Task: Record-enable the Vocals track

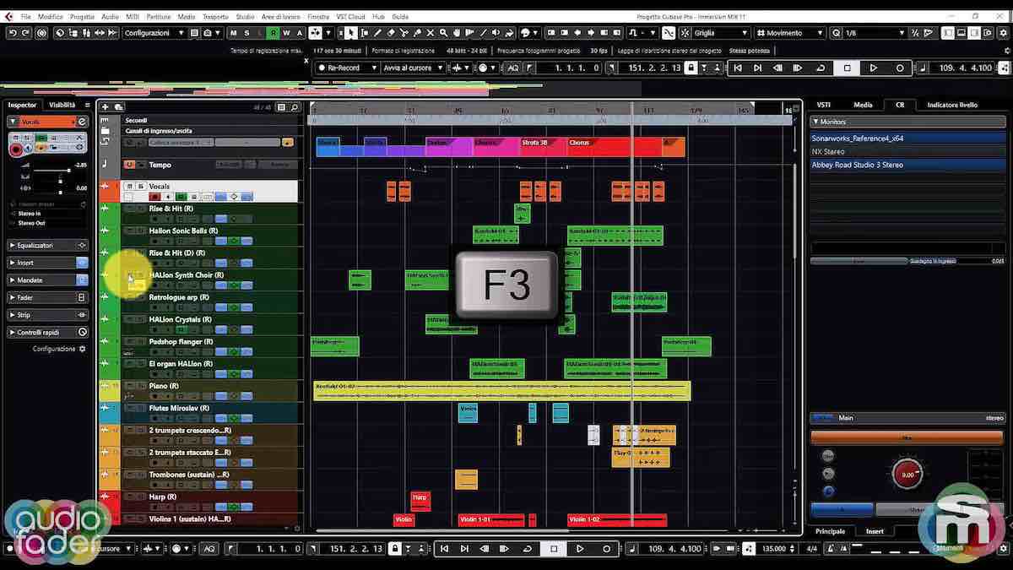Action: pyautogui.click(x=155, y=196)
